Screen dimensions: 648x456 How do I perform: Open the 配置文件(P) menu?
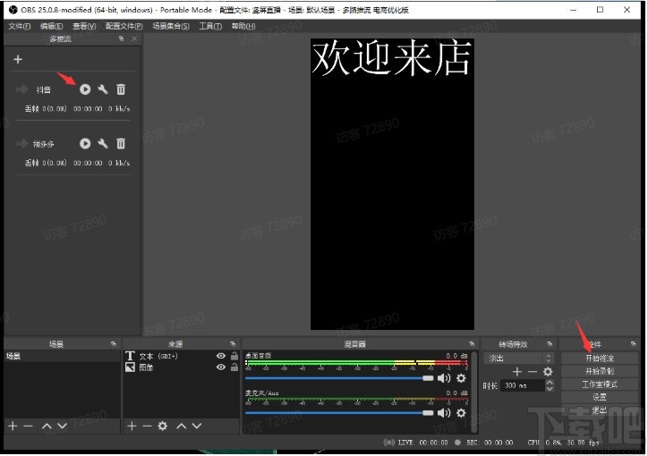[x=124, y=26]
